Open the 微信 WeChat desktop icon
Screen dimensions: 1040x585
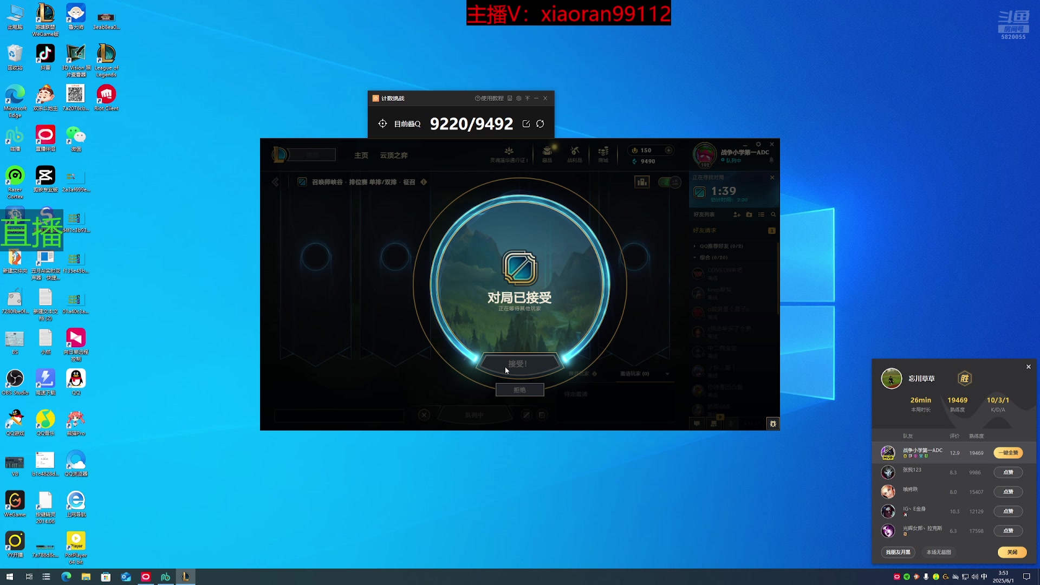(76, 139)
